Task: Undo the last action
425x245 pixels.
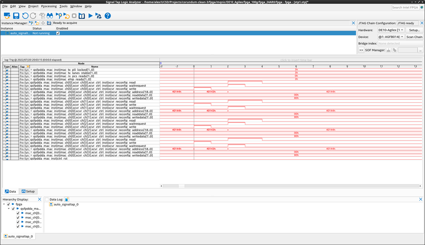Action: point(25,16)
